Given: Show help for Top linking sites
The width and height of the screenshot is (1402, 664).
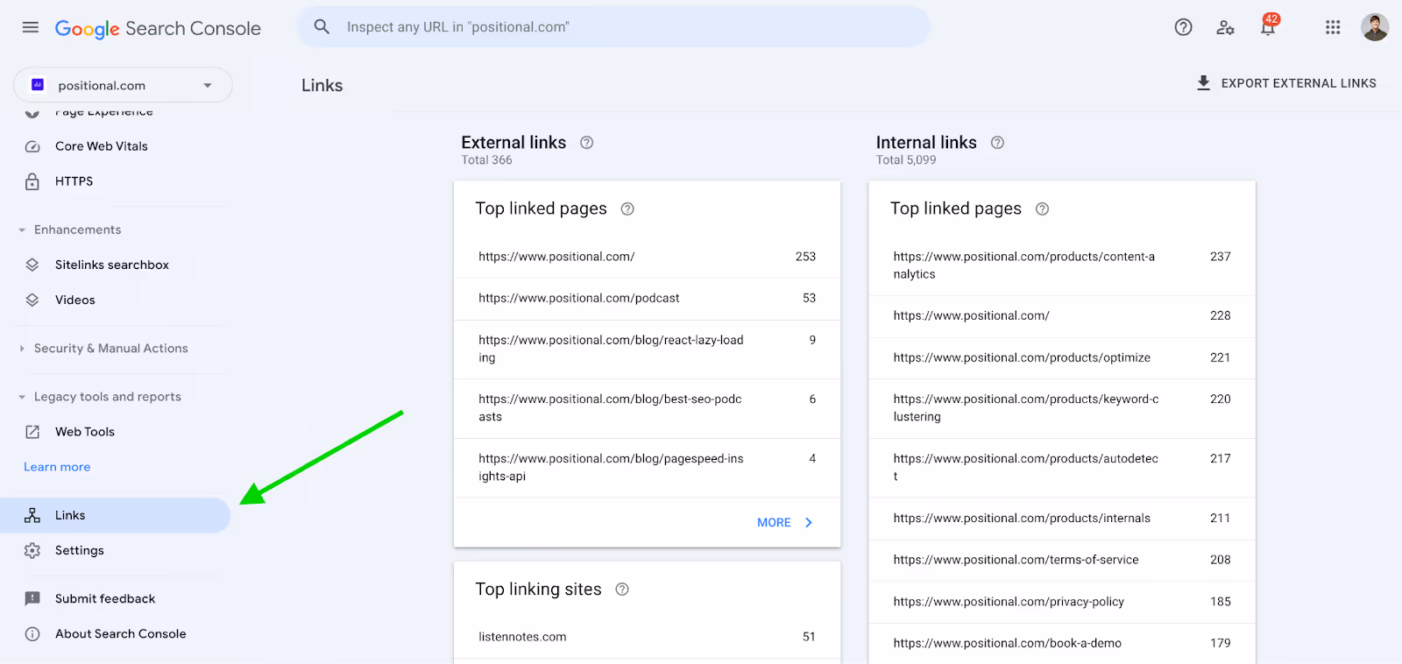Looking at the screenshot, I should point(622,590).
